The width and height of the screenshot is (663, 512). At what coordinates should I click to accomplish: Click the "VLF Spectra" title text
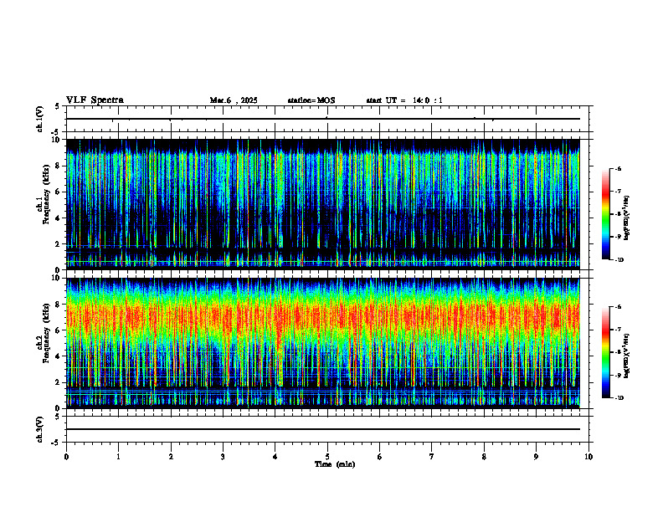95,100
